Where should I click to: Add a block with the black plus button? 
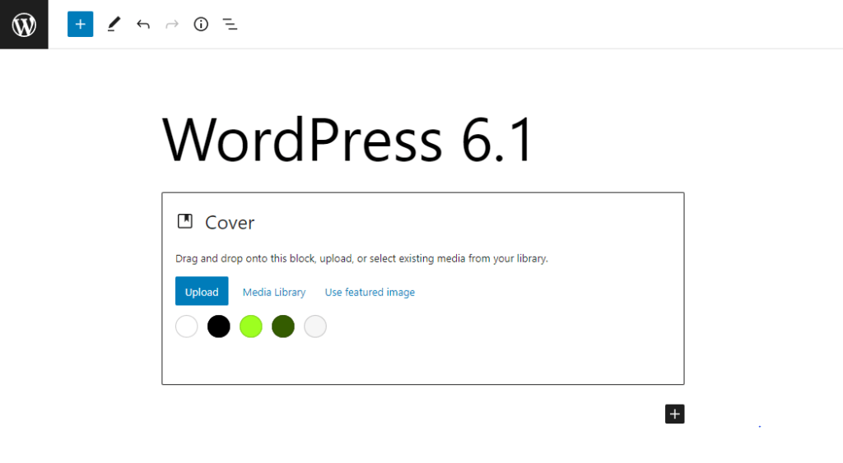[675, 414]
